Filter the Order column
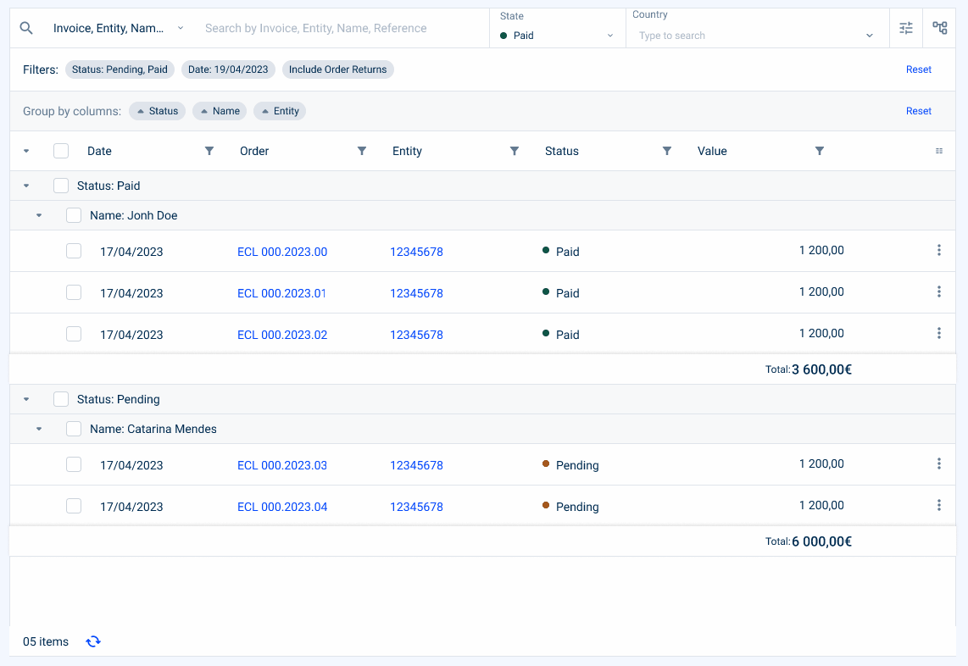 click(362, 151)
